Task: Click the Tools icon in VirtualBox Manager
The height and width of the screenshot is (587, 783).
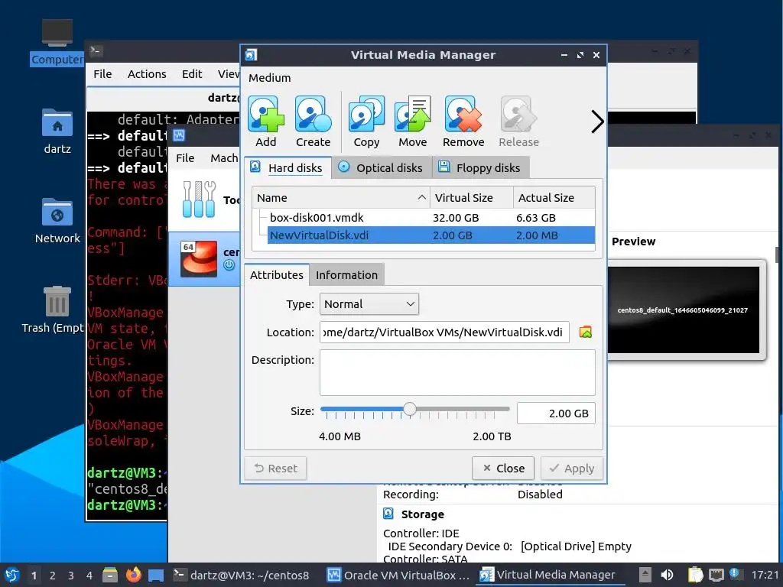Action: click(199, 199)
